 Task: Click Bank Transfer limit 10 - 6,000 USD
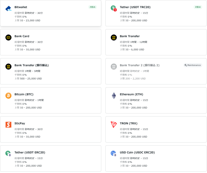click(132, 50)
